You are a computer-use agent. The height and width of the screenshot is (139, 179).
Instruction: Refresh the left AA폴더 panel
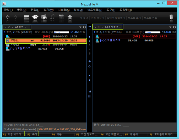(84, 27)
